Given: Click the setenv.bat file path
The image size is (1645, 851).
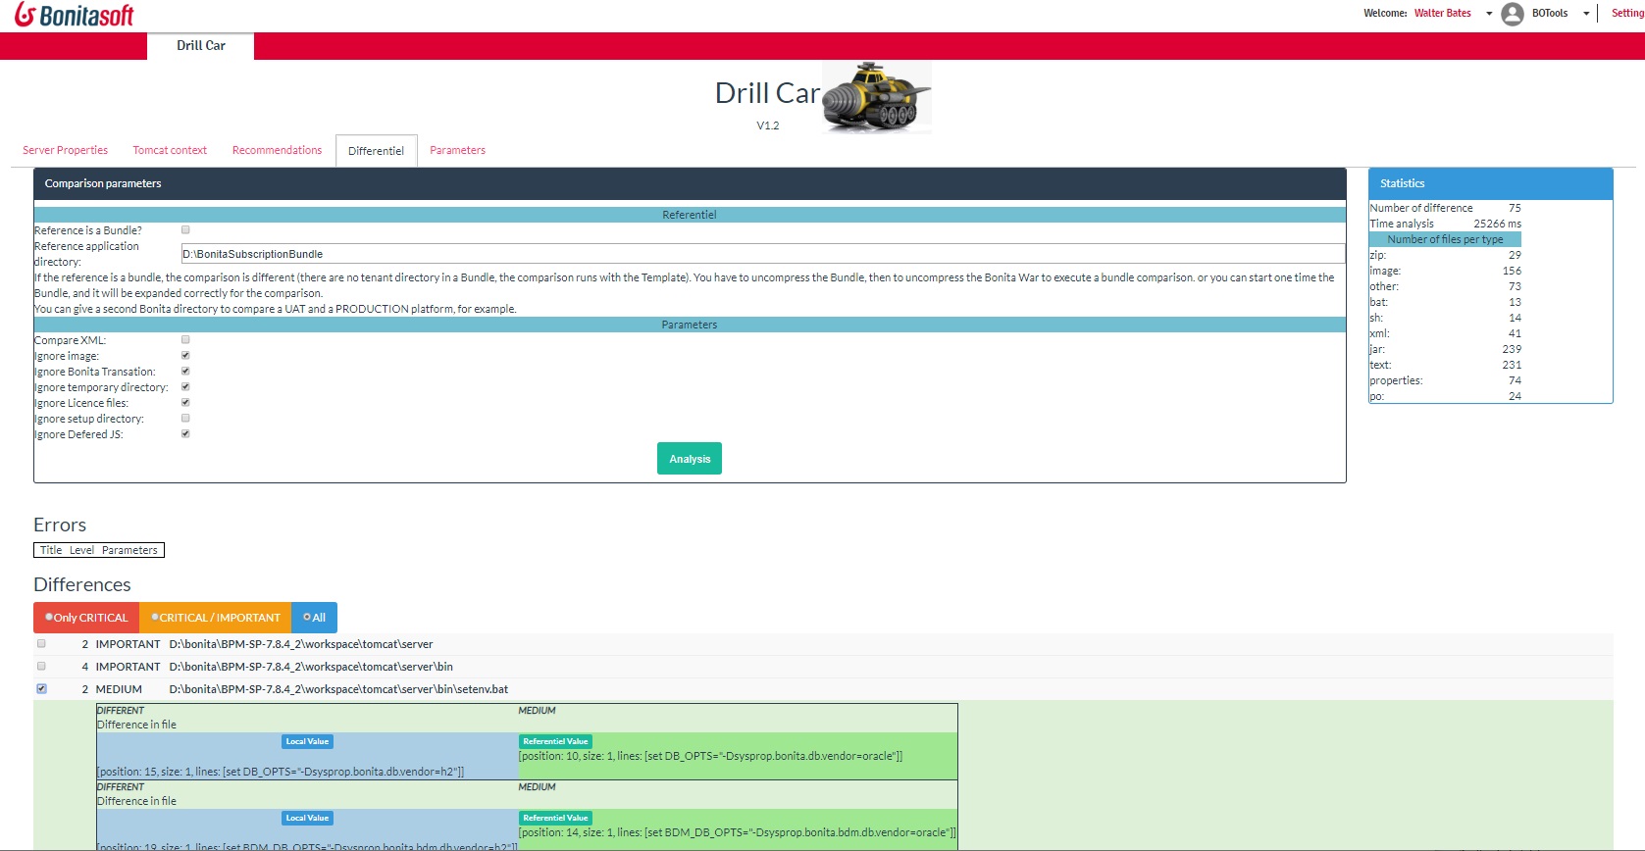Looking at the screenshot, I should 338,689.
